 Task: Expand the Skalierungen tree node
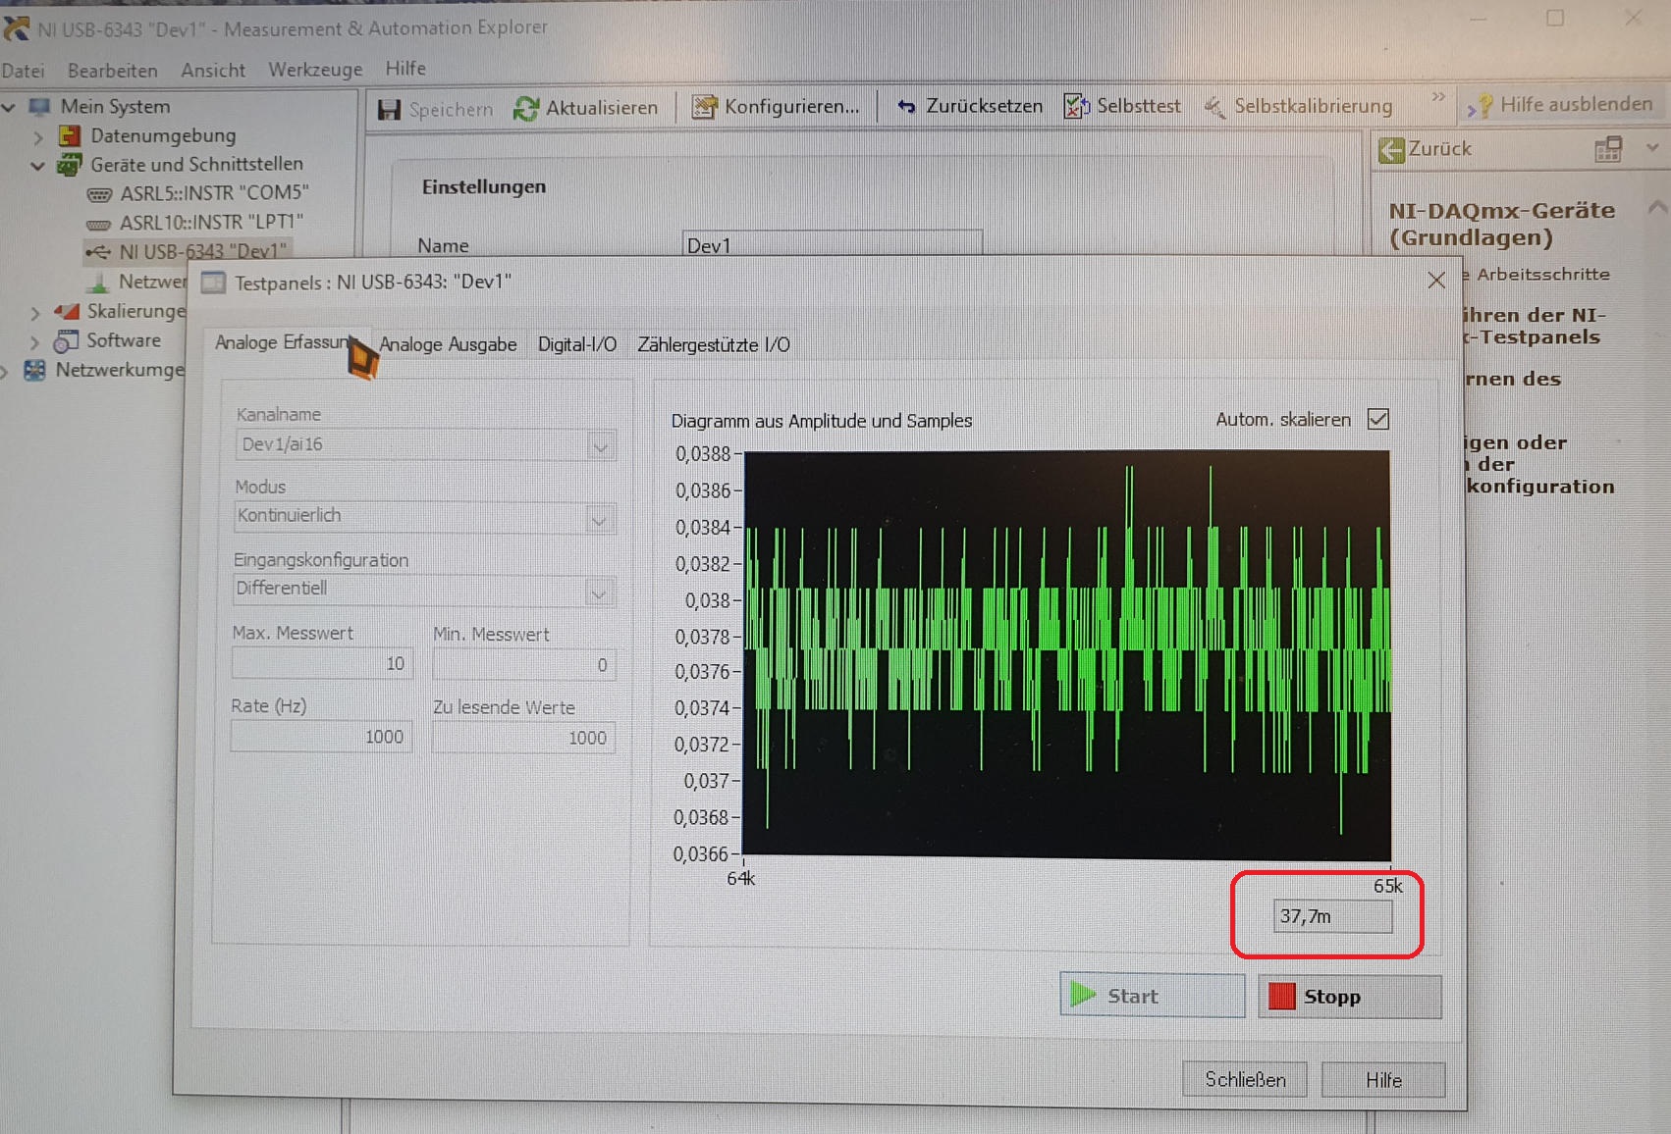tap(35, 313)
